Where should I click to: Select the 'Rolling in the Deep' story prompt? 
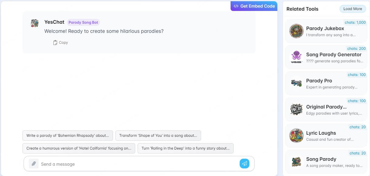tap(185, 148)
